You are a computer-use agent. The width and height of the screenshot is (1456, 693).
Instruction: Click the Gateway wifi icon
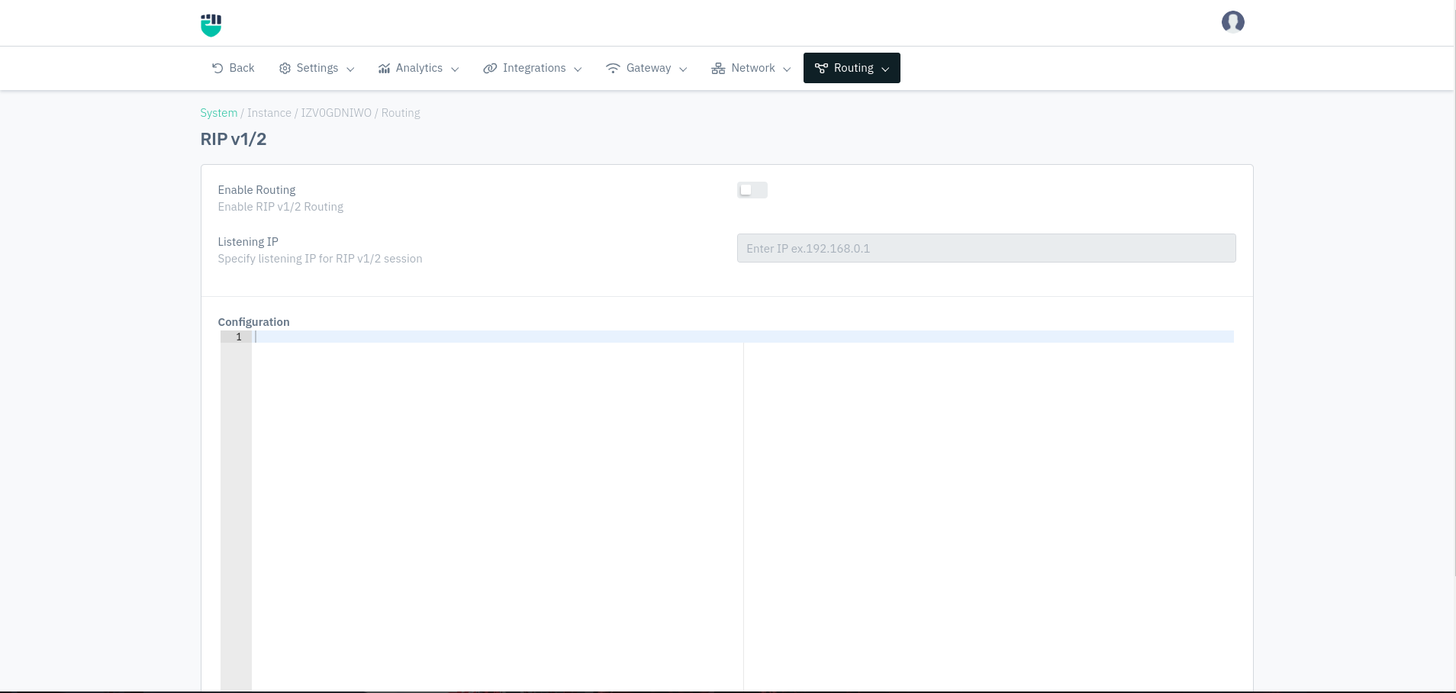tap(613, 68)
